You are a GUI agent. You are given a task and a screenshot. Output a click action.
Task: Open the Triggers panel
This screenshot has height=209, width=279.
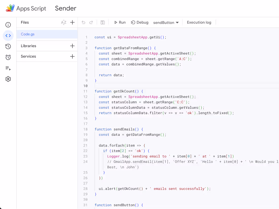point(8,57)
